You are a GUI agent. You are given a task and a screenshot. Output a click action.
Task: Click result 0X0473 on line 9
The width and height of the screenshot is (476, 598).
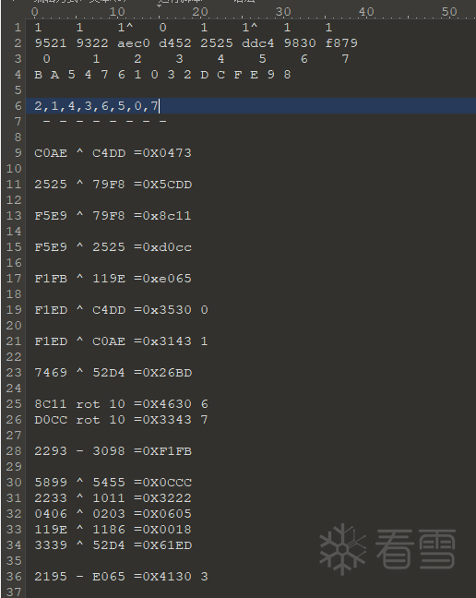point(167,153)
